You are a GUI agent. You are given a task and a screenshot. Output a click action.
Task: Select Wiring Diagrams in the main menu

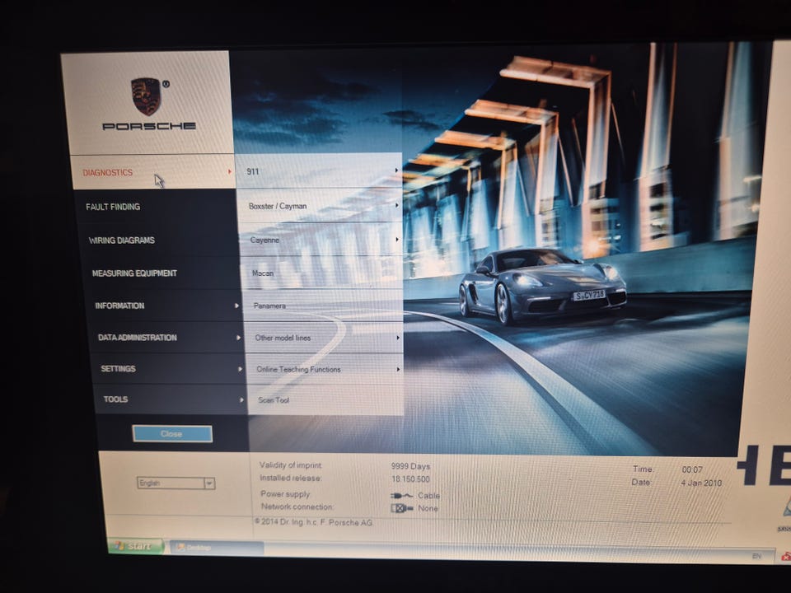[159, 240]
